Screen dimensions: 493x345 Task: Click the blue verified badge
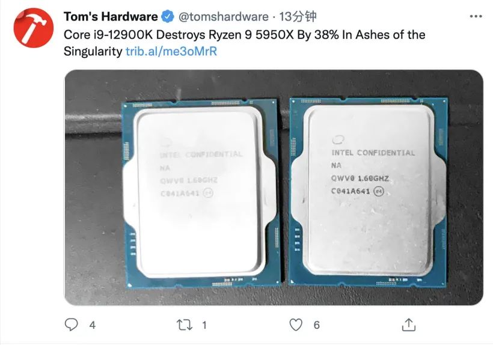point(168,17)
